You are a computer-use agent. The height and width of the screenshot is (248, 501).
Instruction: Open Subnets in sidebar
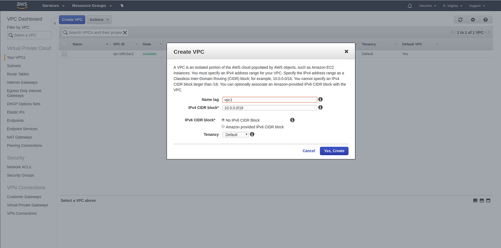14,66
